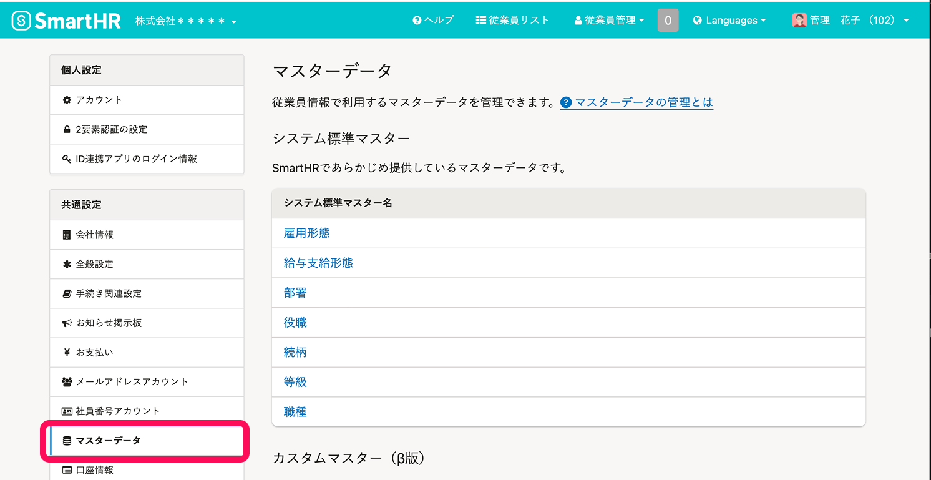Open the 給与支給形態 master link
The width and height of the screenshot is (931, 480).
click(318, 263)
